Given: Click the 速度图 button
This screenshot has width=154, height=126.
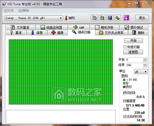Looking at the screenshot, I should [x=133, y=52].
